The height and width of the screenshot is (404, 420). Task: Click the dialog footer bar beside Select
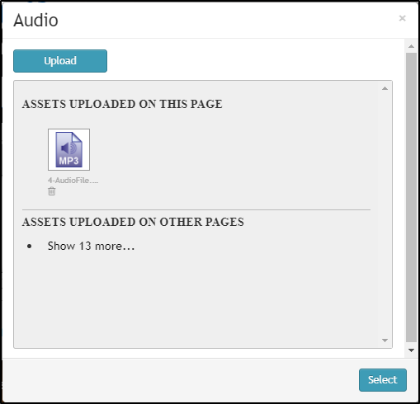[179, 380]
